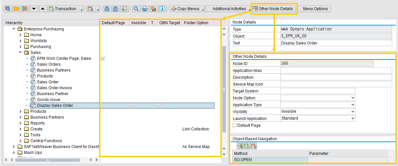Enable the Default Page checkbox
Viewport: 398px width, 166px height.
click(234, 125)
